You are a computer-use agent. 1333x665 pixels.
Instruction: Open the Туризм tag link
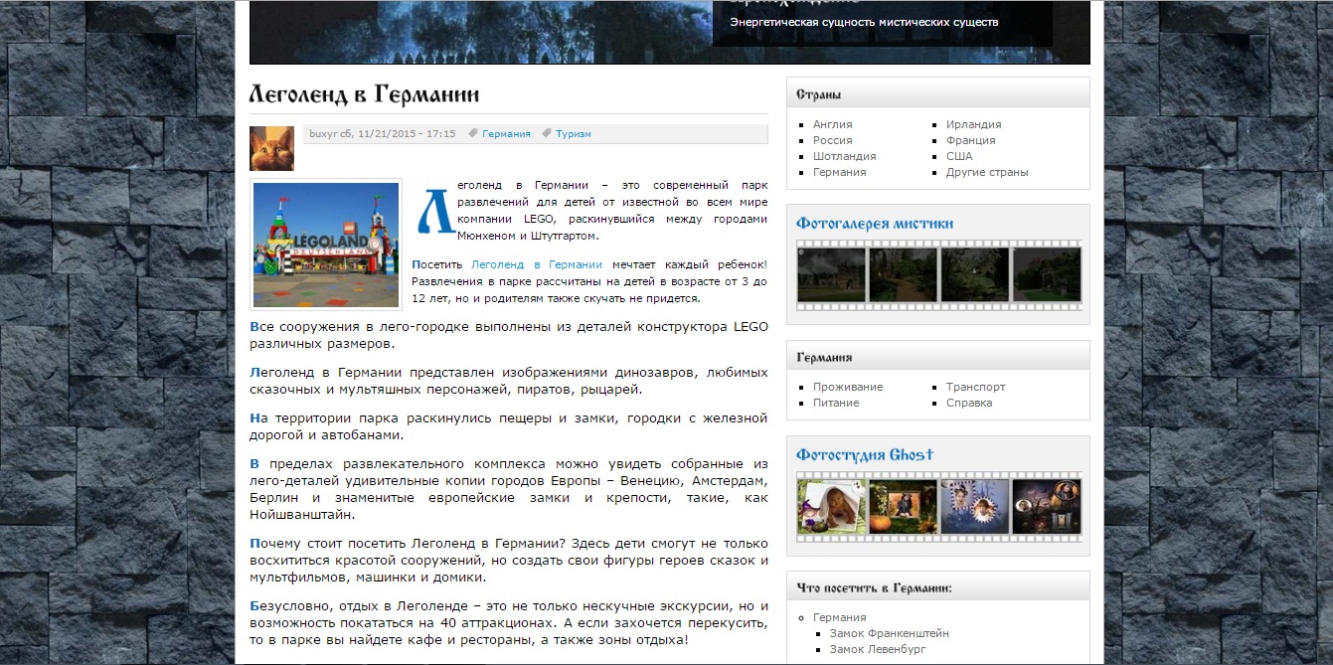(x=573, y=133)
